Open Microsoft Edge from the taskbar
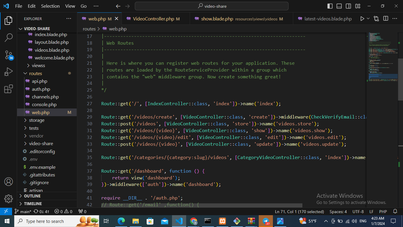Screen dimensions: 403x227 [121, 221]
